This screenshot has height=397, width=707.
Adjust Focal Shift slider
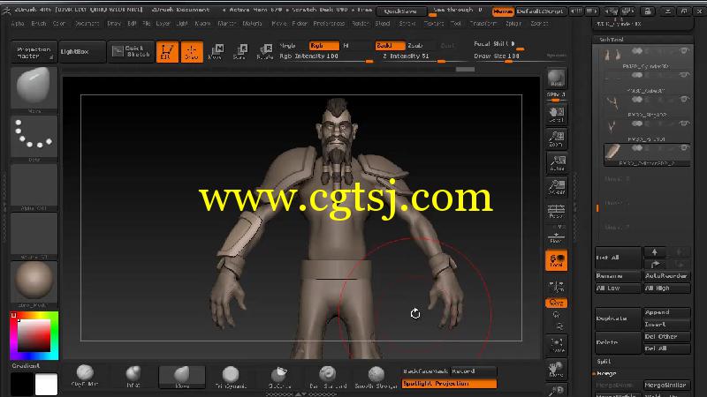pyautogui.click(x=498, y=45)
